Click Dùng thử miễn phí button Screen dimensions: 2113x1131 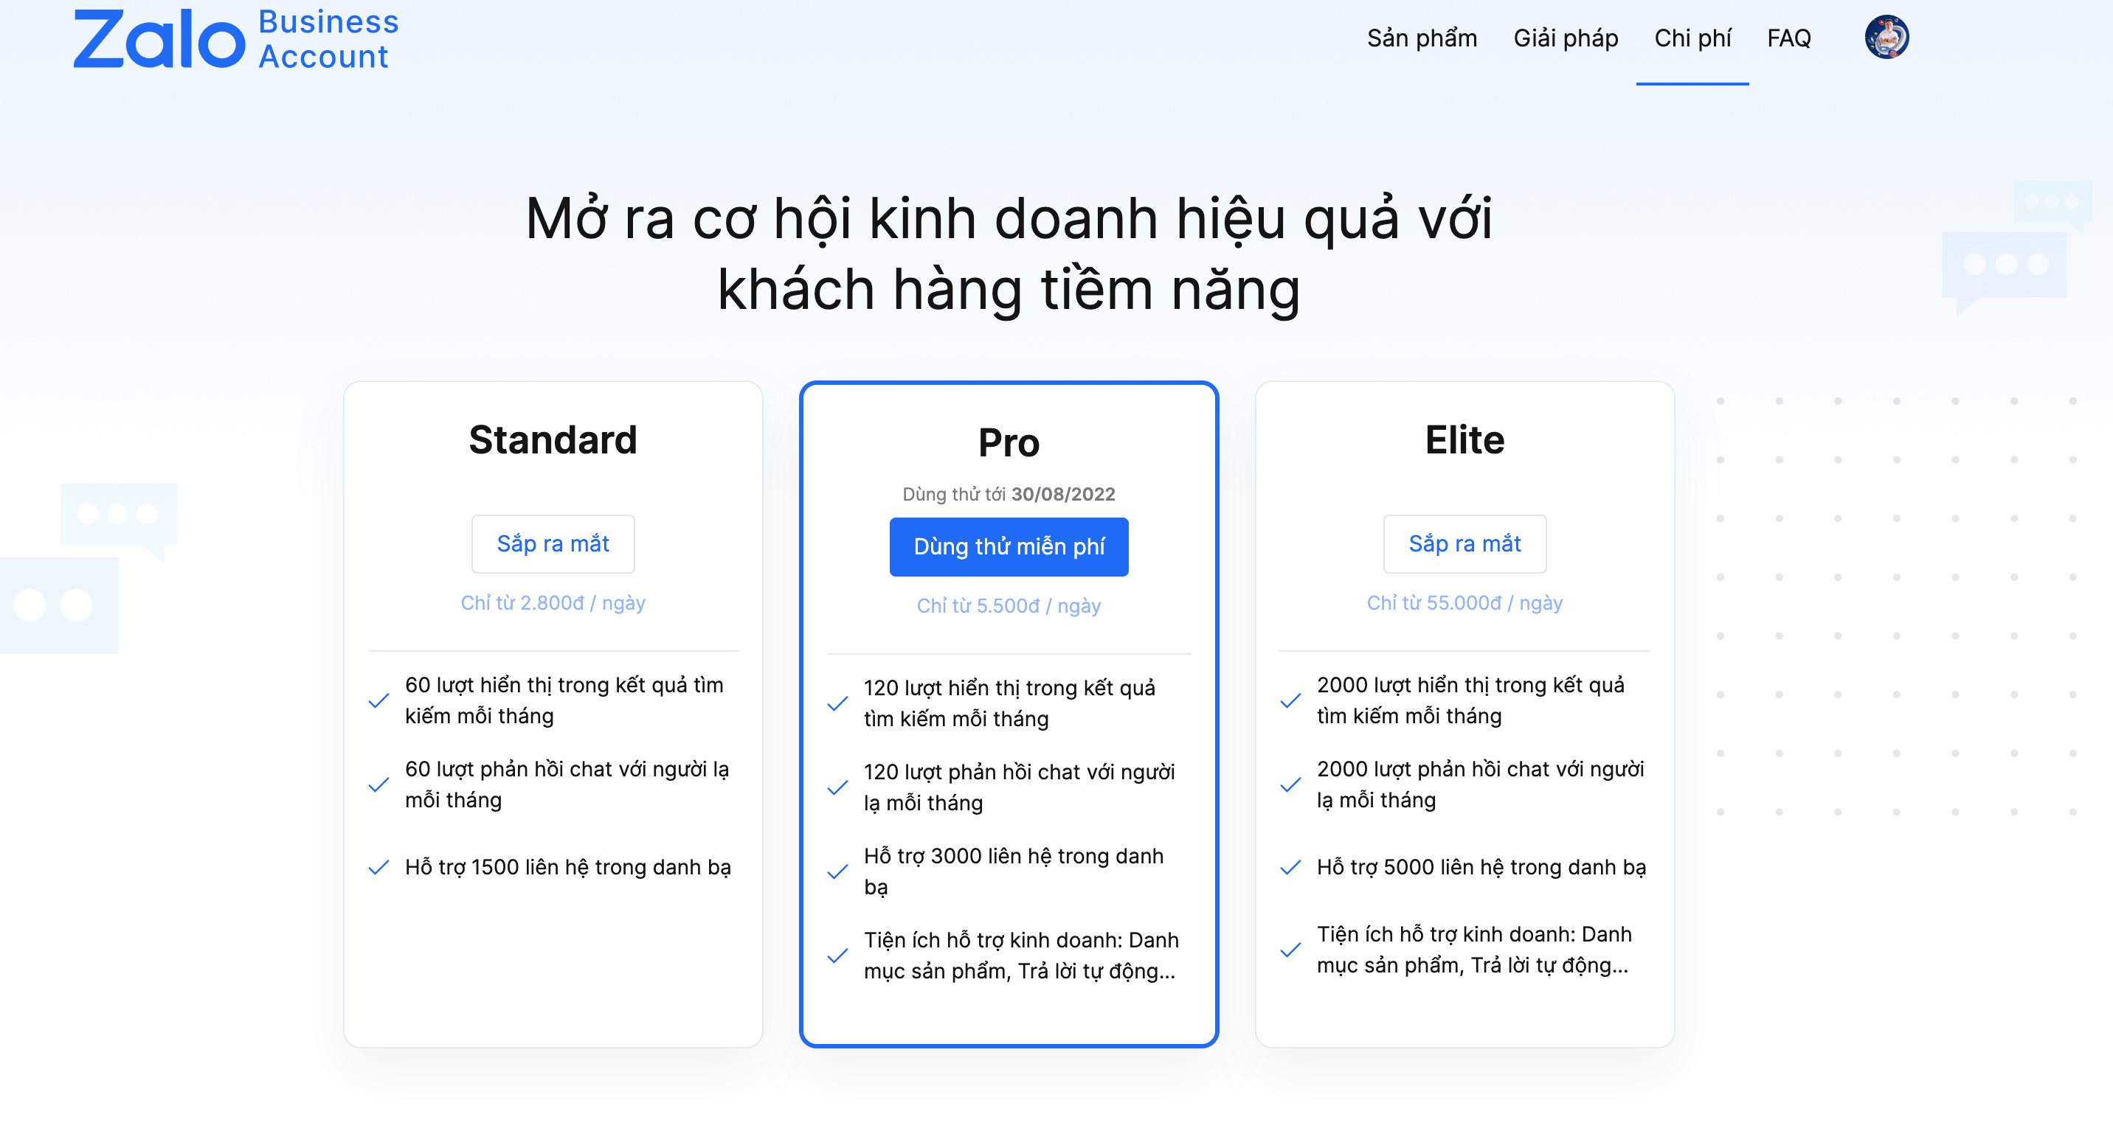[1009, 546]
